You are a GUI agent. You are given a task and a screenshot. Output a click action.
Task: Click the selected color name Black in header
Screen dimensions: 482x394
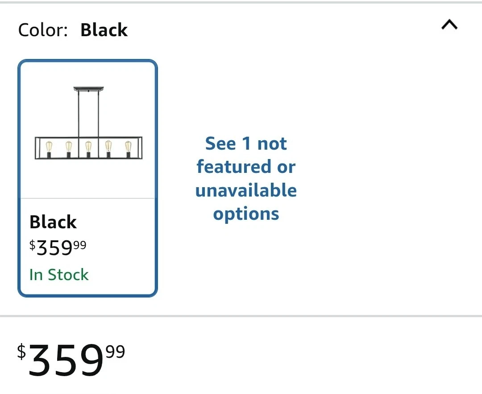104,30
